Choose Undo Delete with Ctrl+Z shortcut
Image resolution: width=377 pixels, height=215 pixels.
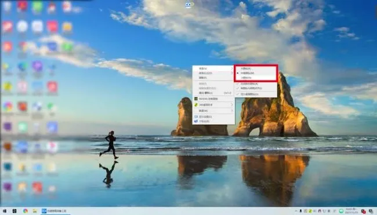[x=213, y=93]
